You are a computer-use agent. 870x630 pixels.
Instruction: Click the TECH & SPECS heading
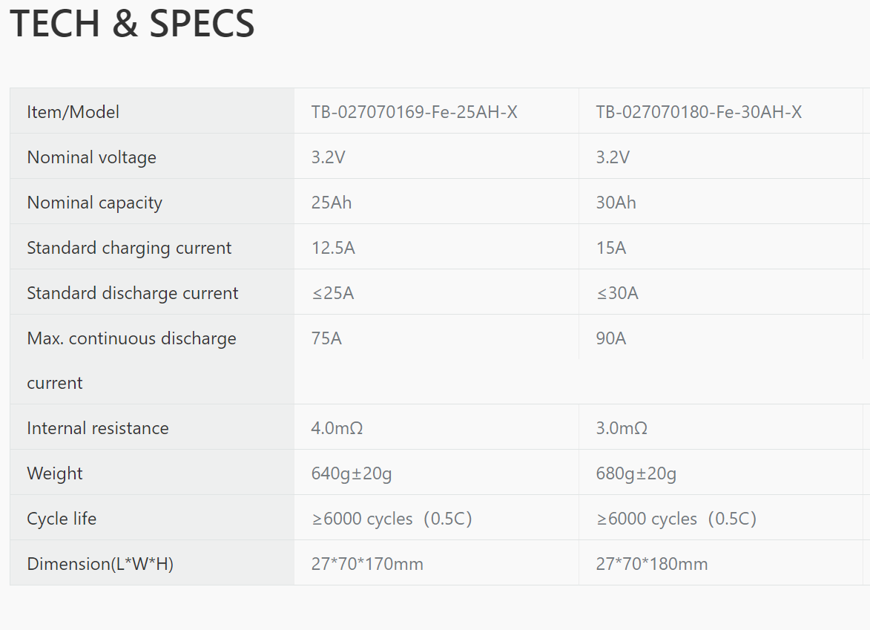[x=132, y=24]
